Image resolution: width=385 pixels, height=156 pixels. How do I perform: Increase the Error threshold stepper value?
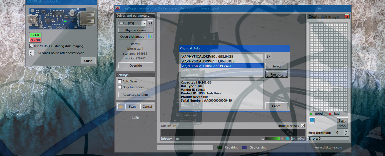346,131
